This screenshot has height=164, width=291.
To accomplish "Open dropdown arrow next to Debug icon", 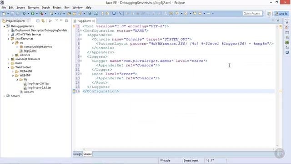I will tap(28, 13).
